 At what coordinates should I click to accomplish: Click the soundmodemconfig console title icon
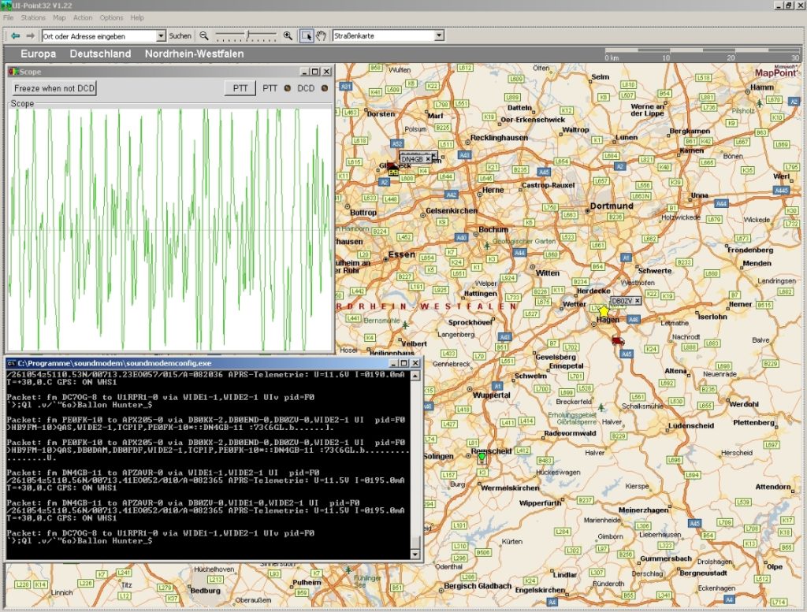(11, 363)
